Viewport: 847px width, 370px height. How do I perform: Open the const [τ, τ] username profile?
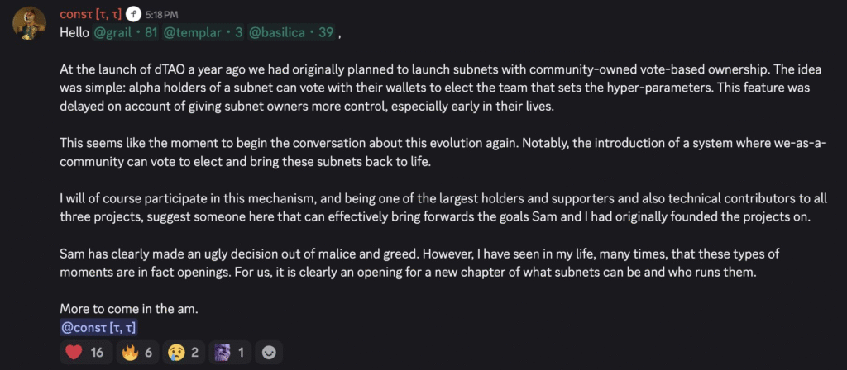coord(90,15)
